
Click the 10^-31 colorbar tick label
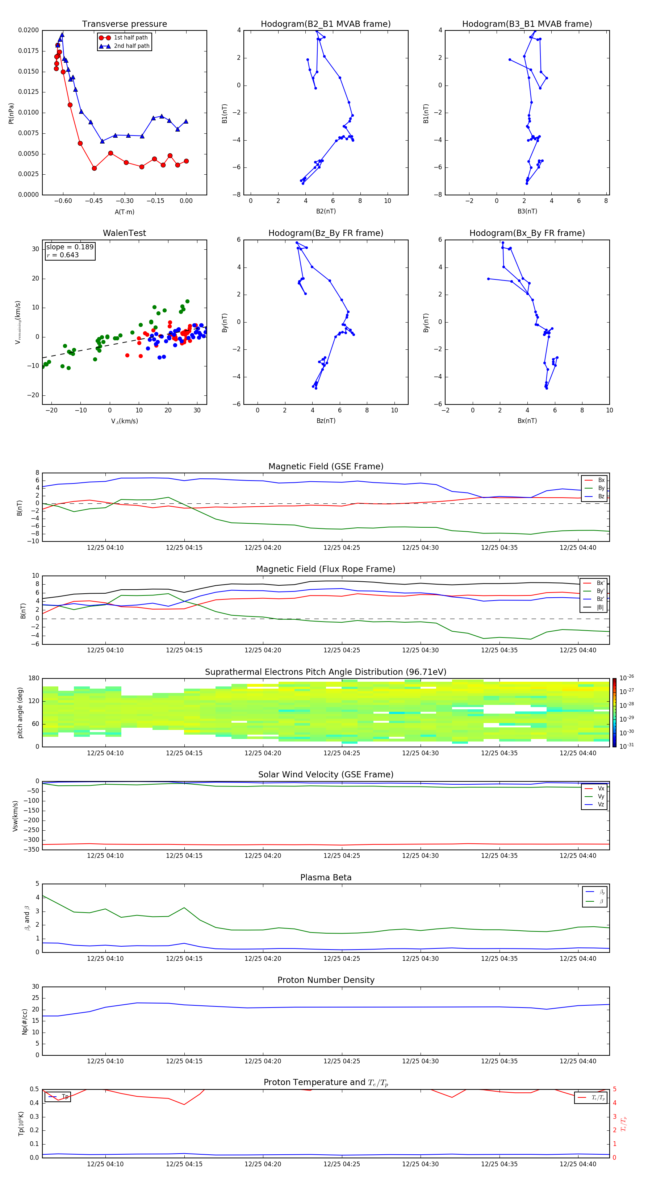point(627,746)
